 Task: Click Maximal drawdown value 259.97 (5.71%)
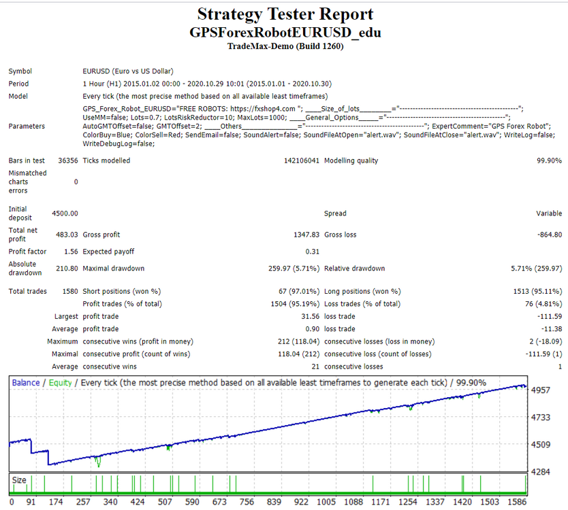pos(294,269)
